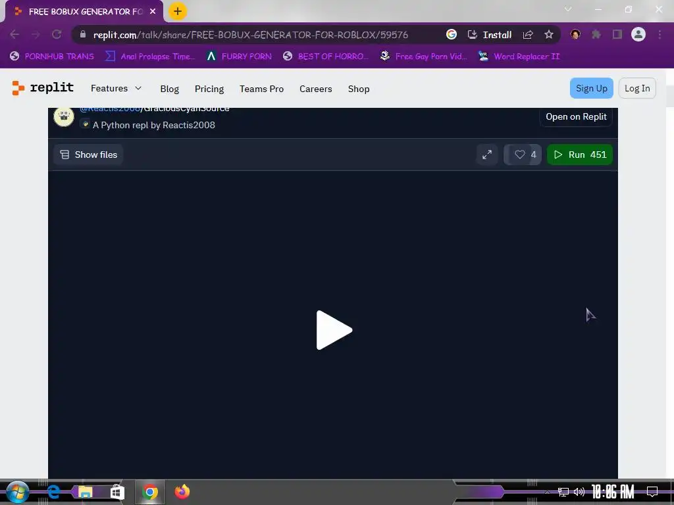Expand the Features dropdown menu
The width and height of the screenshot is (674, 505).
[x=116, y=88]
